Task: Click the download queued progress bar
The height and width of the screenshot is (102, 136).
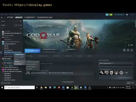Action: [x=51, y=51]
